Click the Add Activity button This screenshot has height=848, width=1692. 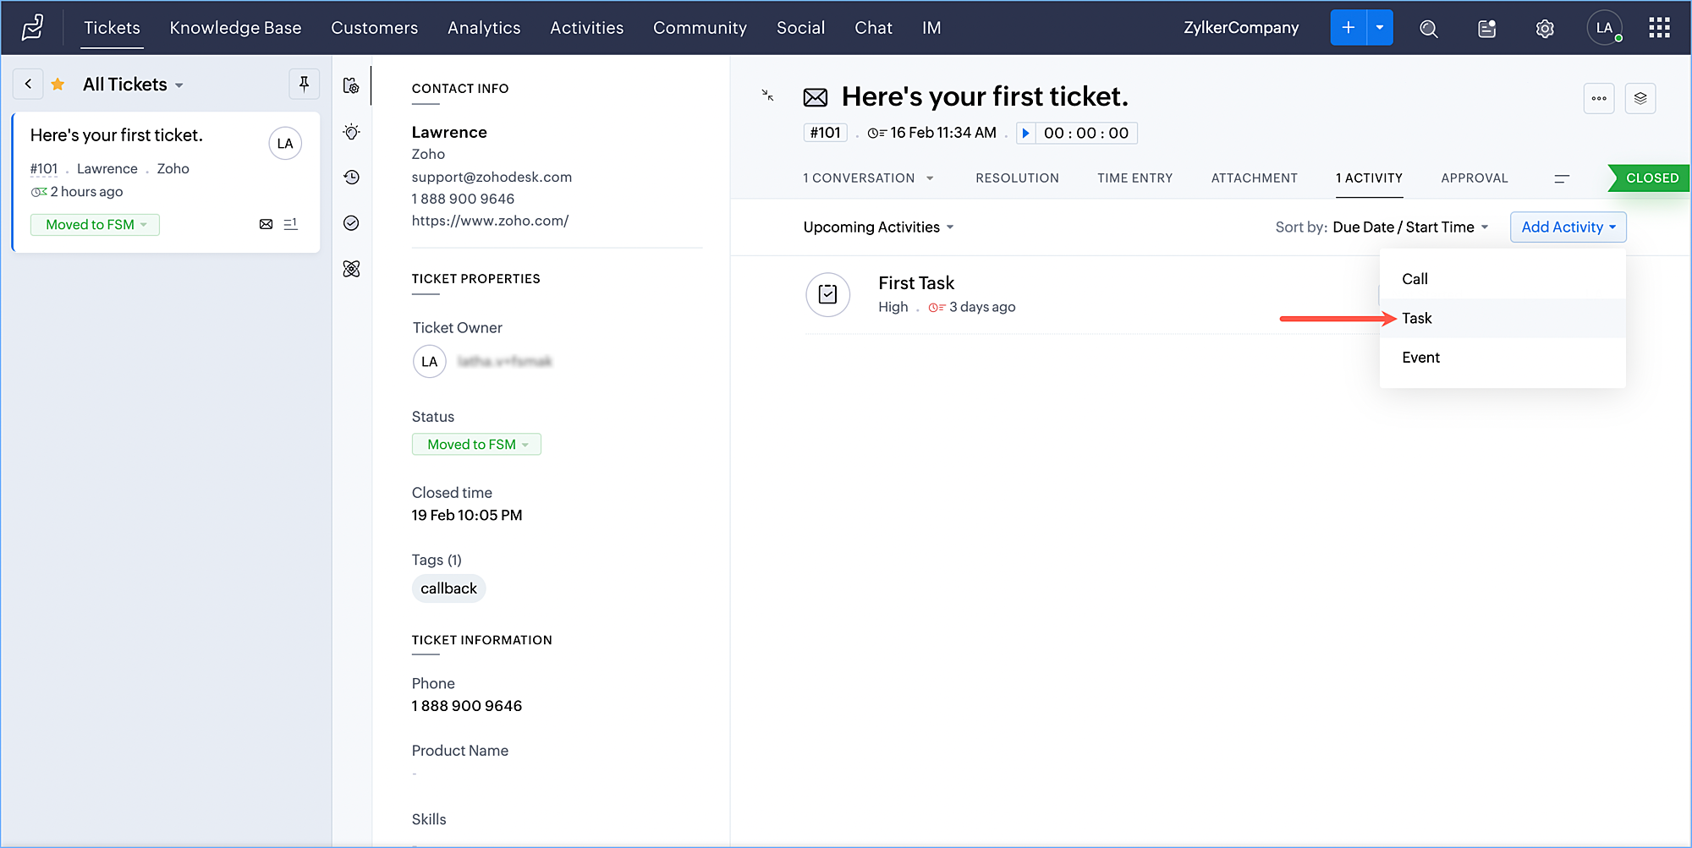(x=1568, y=227)
